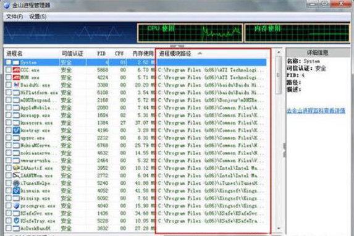Sort by the 进程名 column header
The height and width of the screenshot is (236, 354).
tap(14, 54)
